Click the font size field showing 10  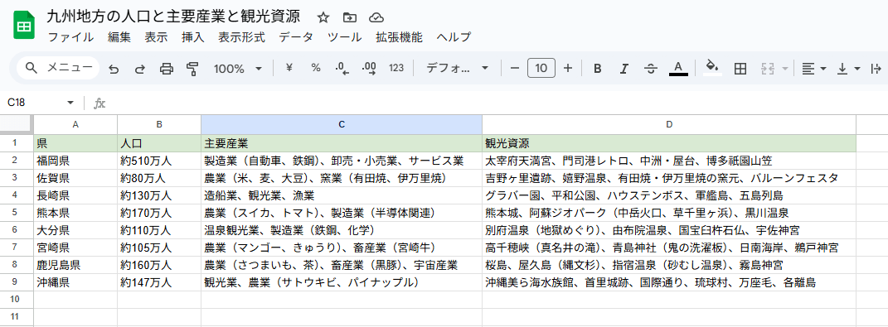(541, 69)
